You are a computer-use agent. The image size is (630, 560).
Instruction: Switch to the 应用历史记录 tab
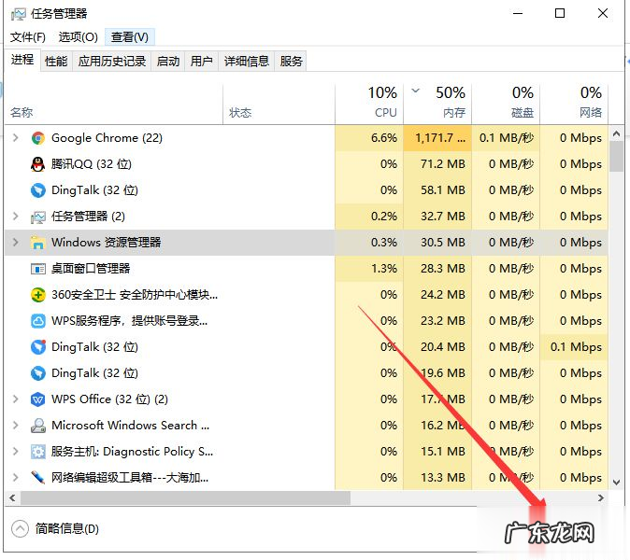111,62
